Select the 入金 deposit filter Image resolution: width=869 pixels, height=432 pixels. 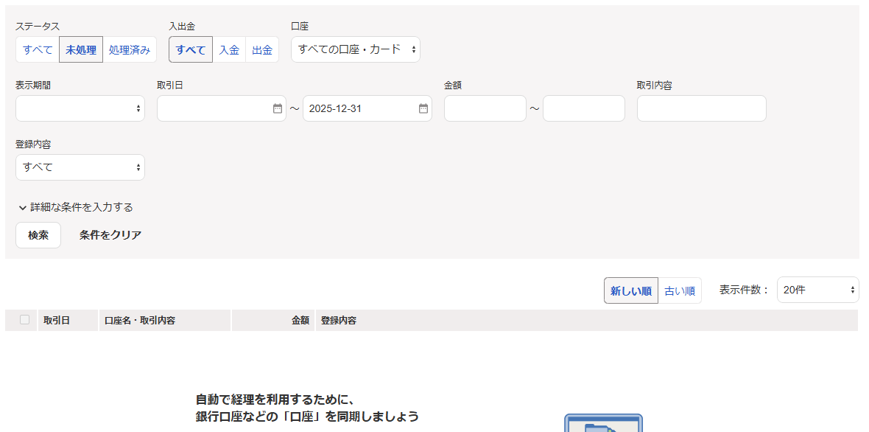(x=229, y=49)
